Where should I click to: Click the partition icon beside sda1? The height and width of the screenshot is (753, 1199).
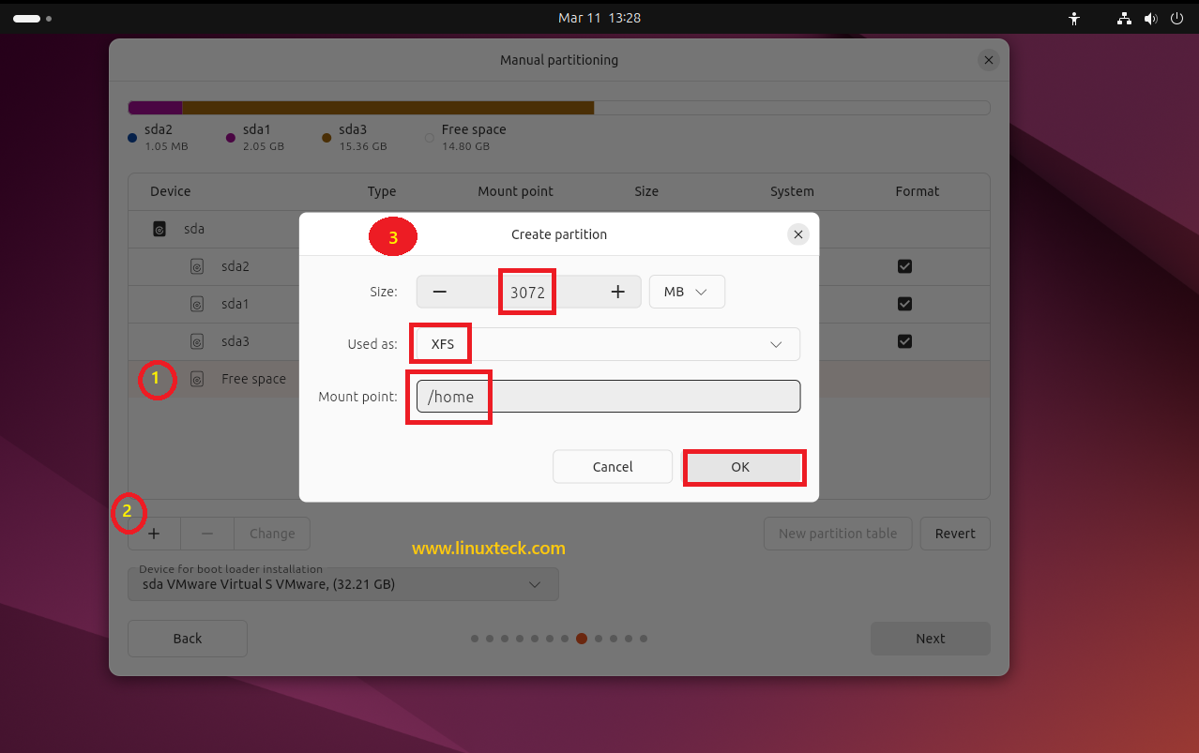tap(196, 304)
